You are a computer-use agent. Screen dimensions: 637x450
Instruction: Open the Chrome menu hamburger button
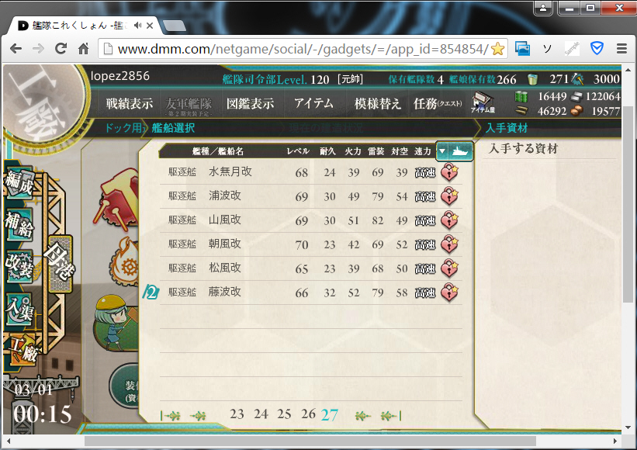coord(621,49)
